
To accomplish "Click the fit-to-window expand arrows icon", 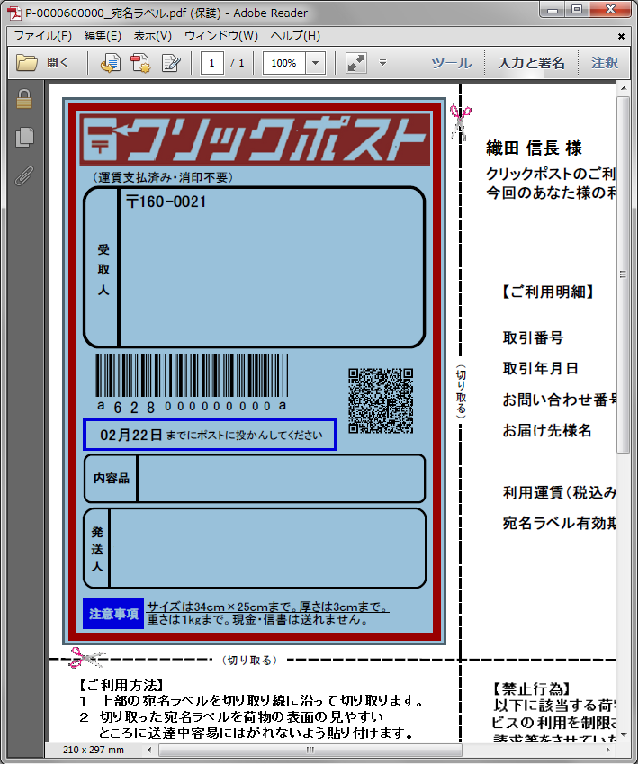I will coord(355,63).
